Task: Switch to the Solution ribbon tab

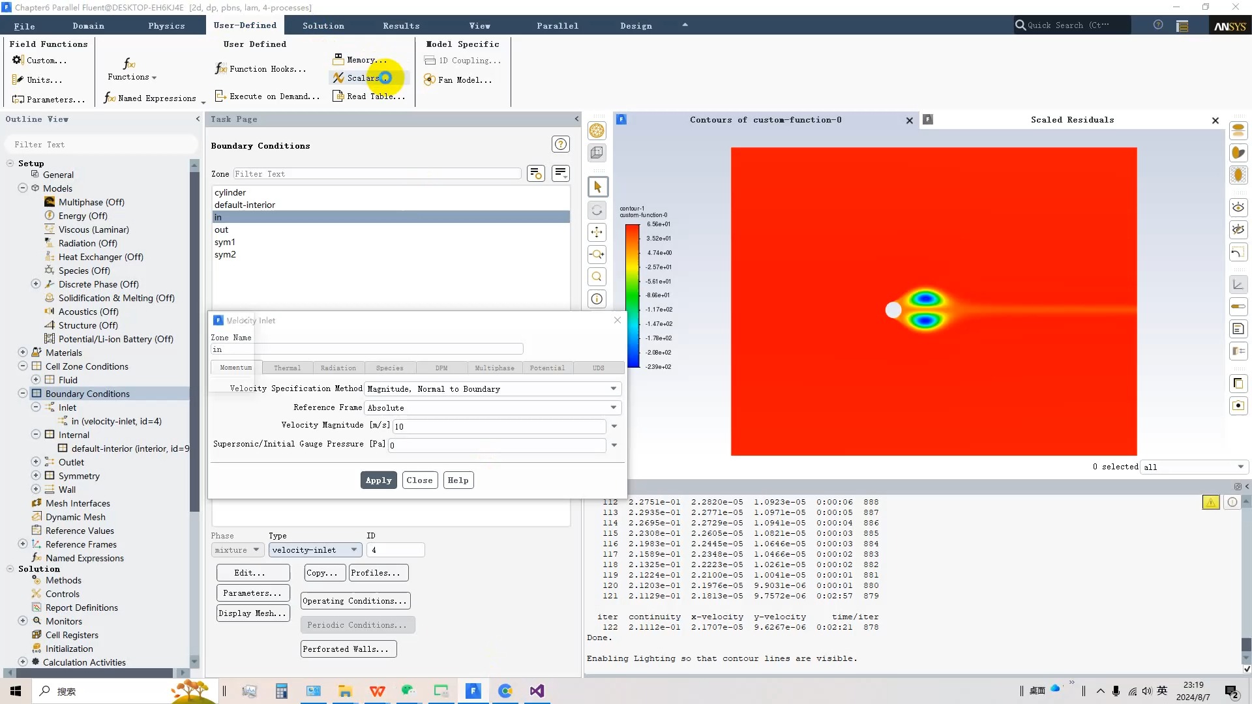Action: point(323,25)
